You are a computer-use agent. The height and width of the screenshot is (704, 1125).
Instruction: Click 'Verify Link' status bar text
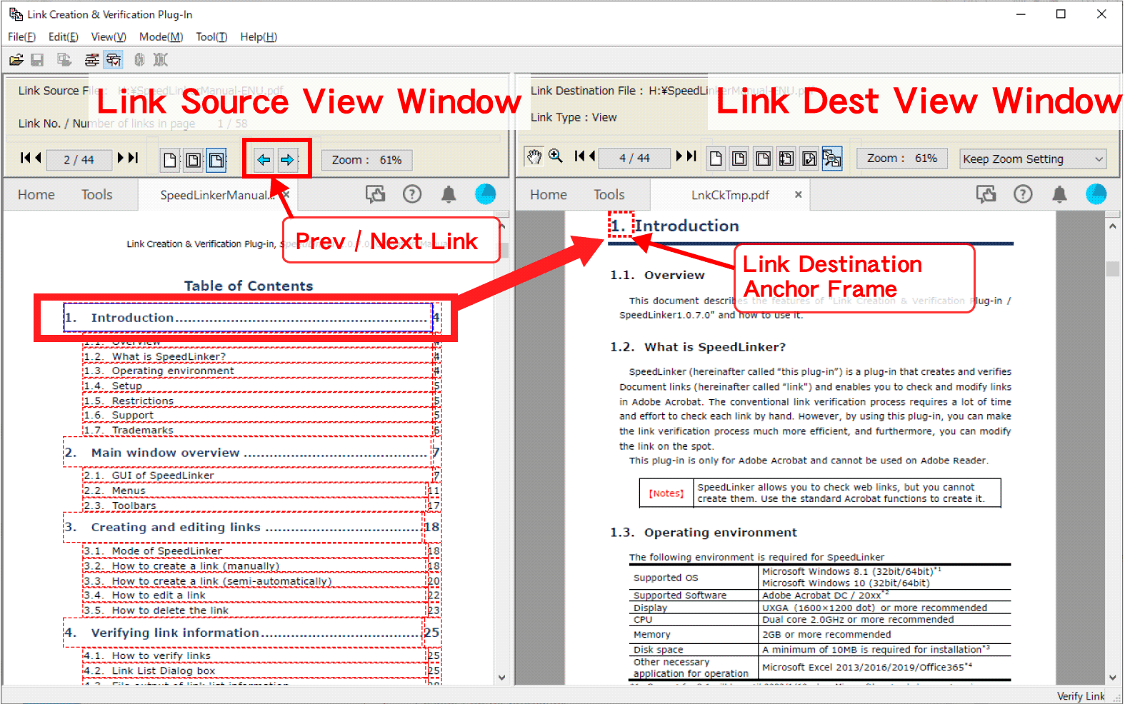(x=1081, y=696)
